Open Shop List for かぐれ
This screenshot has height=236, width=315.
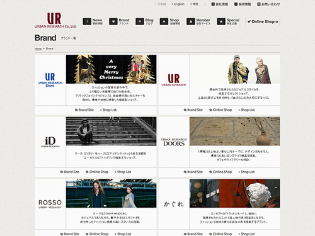pos(246,233)
